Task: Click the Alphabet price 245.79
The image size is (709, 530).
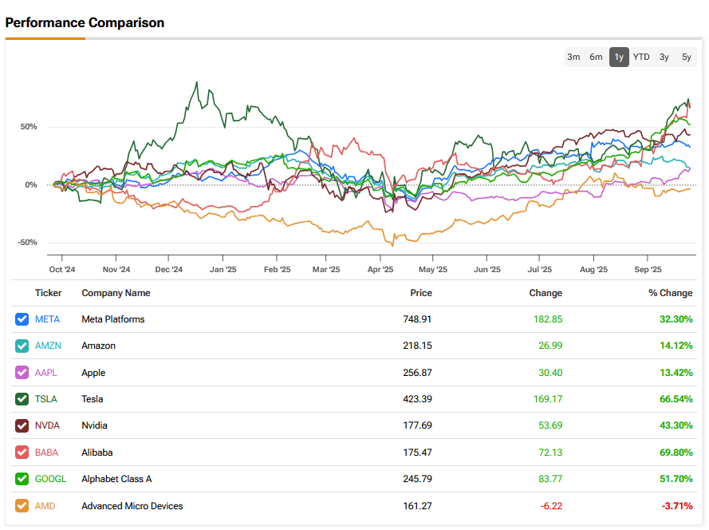Action: click(417, 479)
